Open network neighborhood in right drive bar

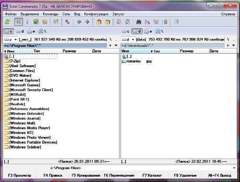pos(159,31)
